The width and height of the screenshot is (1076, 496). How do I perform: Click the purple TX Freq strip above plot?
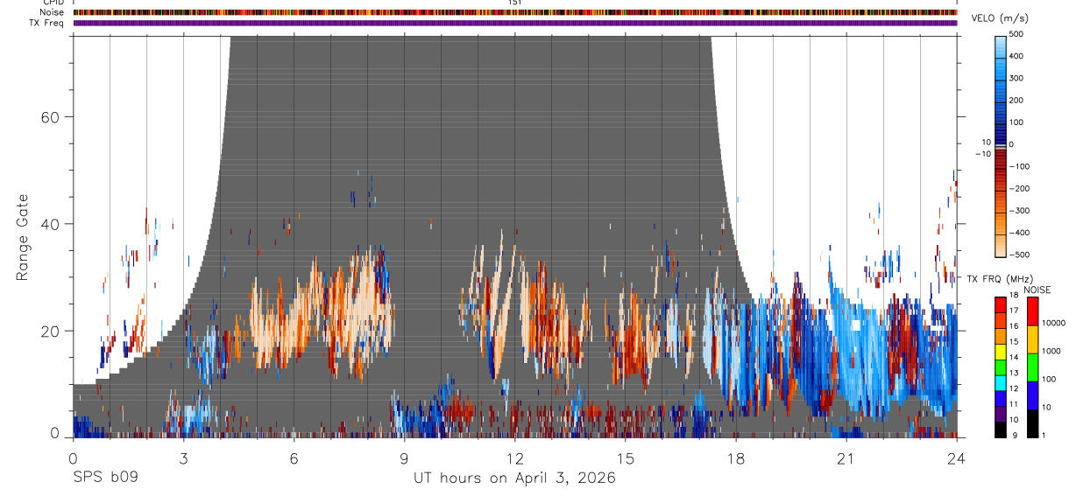pos(514,23)
